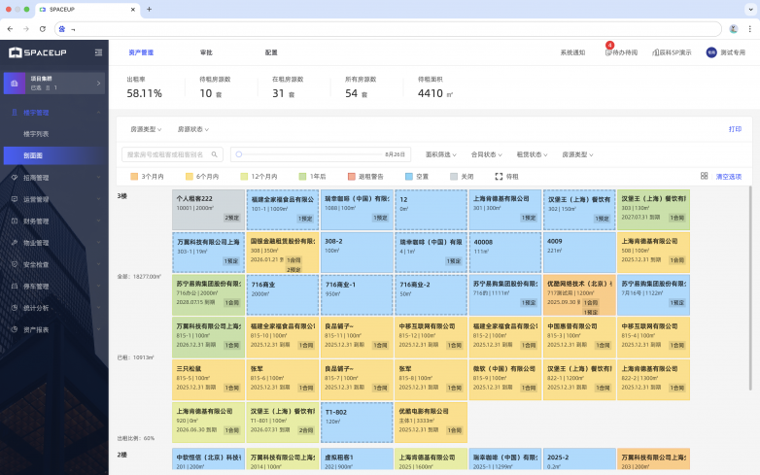Toggle the 退租警告 legend filter
The width and height of the screenshot is (760, 475).
click(x=365, y=176)
